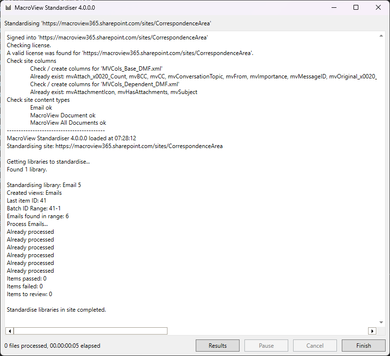Maximize the MacroView Standardiser window
Screen dimensions: 390x356
pyautogui.click(x=356, y=8)
